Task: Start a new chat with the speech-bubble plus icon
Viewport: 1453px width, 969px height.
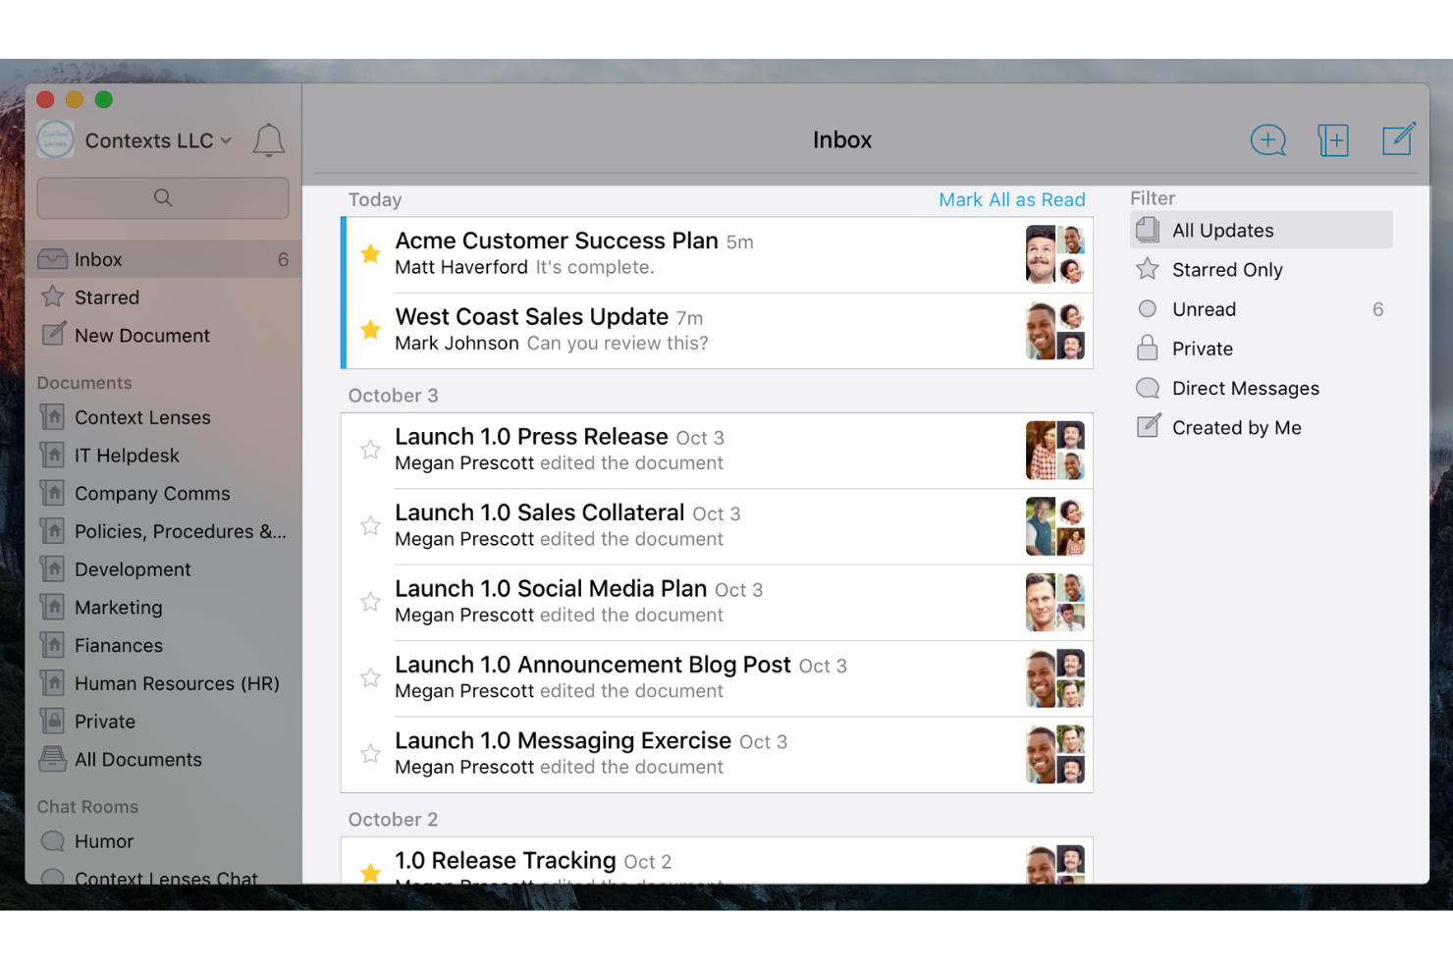Action: click(1267, 139)
